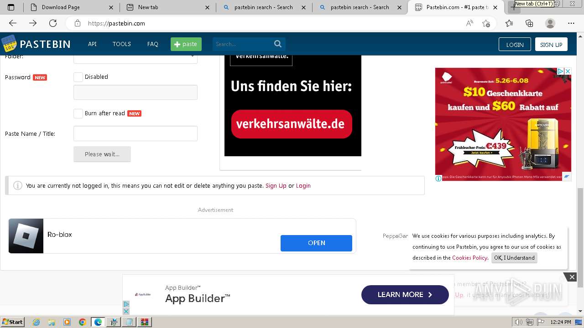This screenshot has width=584, height=328.
Task: Open the Edge settings and more menu
Action: 571,23
